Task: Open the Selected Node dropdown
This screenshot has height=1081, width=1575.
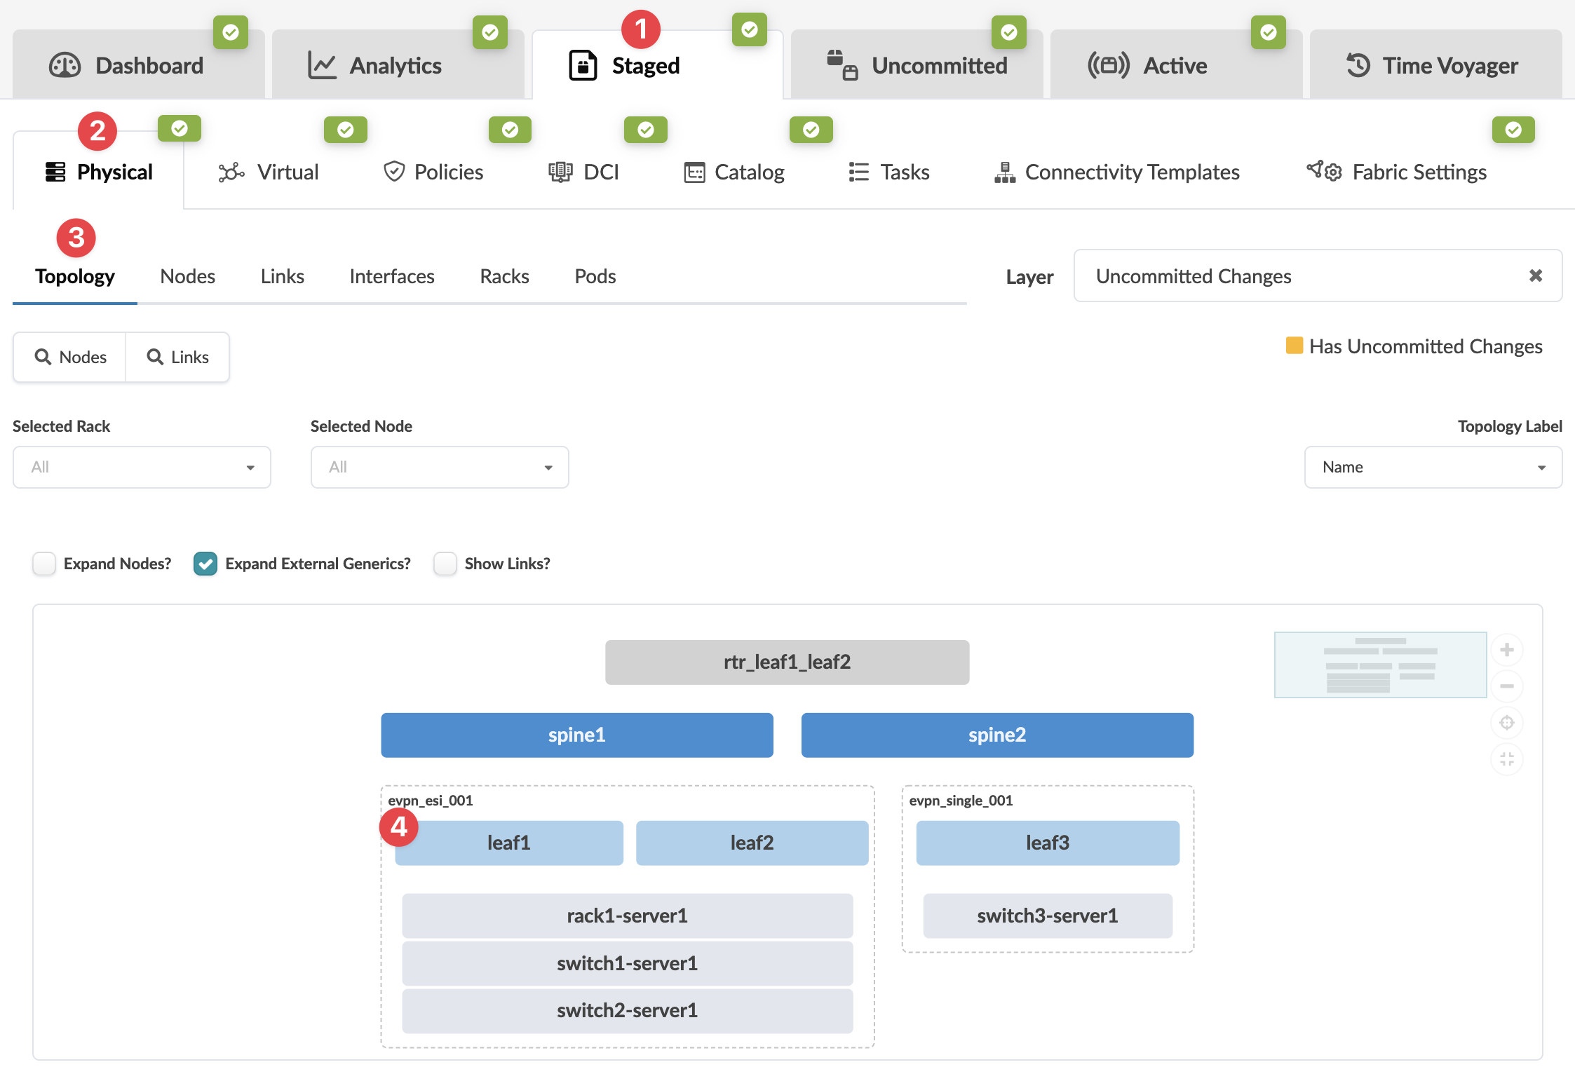Action: click(x=440, y=467)
